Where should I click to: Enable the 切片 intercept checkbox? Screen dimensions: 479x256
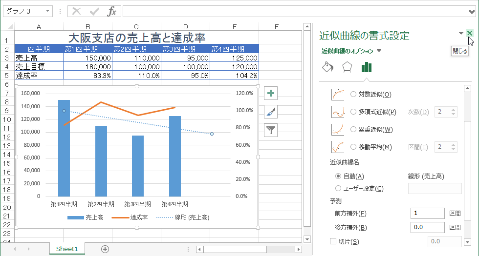click(x=333, y=241)
